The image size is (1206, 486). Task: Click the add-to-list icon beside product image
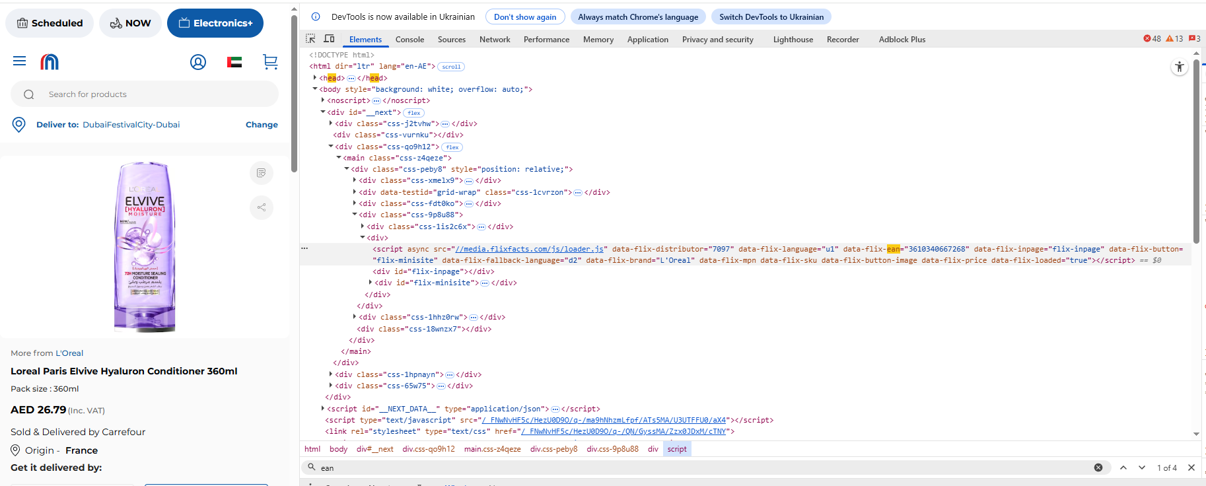[x=262, y=173]
